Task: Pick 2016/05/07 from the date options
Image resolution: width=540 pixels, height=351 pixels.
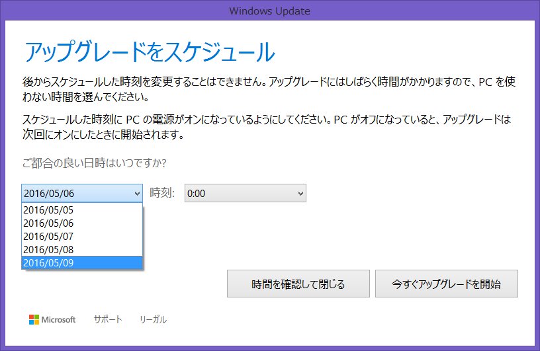Action: point(82,237)
